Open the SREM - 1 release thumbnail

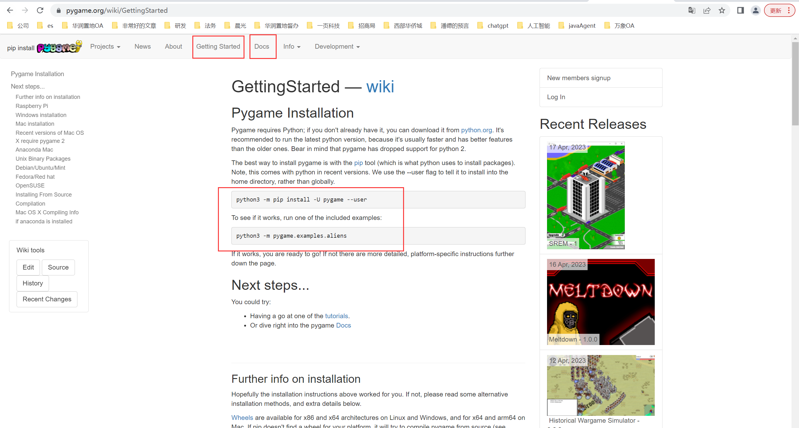[586, 196]
